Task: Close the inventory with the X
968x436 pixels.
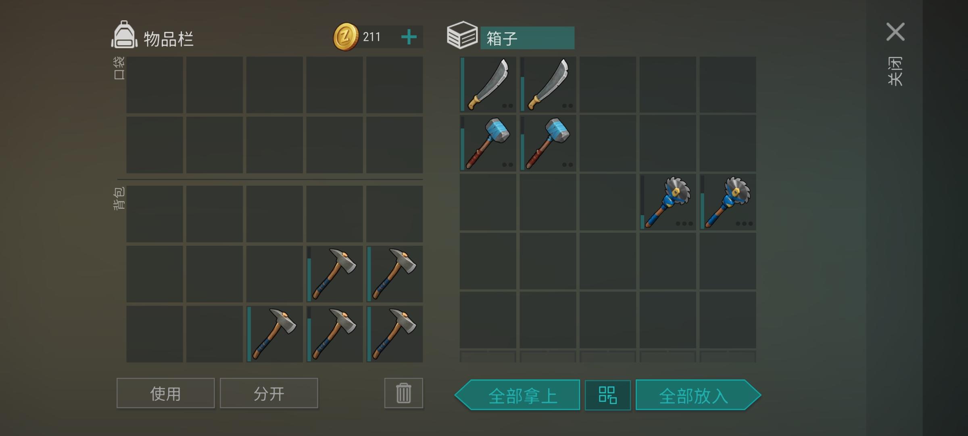Action: click(x=895, y=32)
